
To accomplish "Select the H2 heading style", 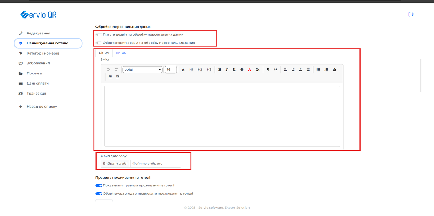I will (x=200, y=70).
